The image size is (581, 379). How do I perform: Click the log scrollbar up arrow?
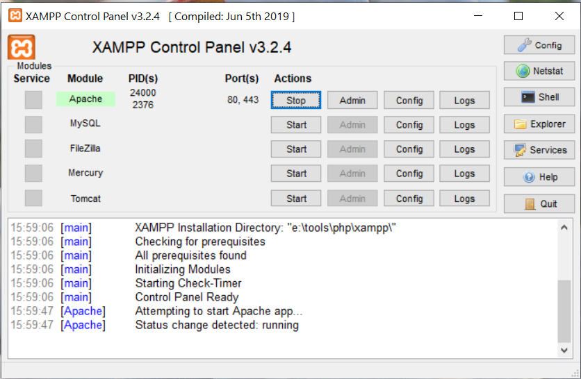point(564,227)
